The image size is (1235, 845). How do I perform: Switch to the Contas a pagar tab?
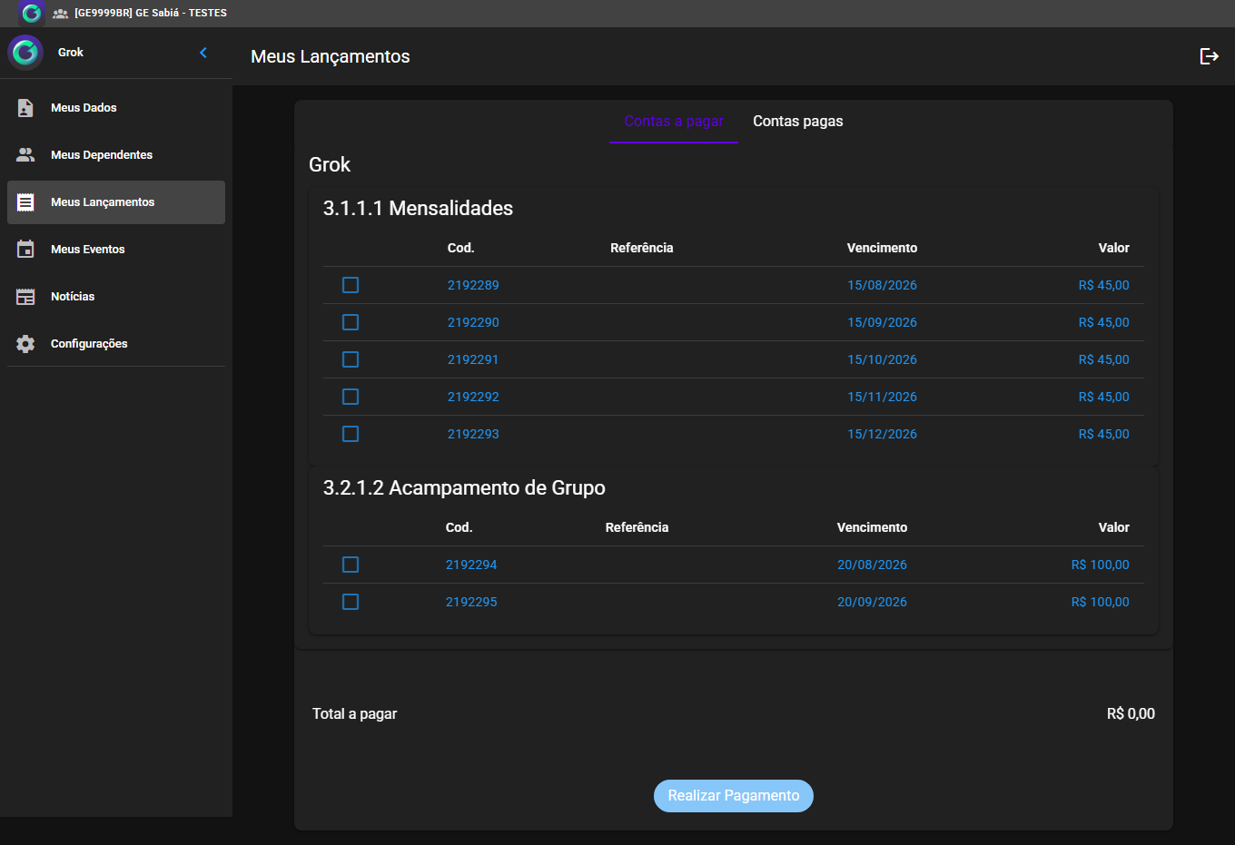pyautogui.click(x=674, y=122)
